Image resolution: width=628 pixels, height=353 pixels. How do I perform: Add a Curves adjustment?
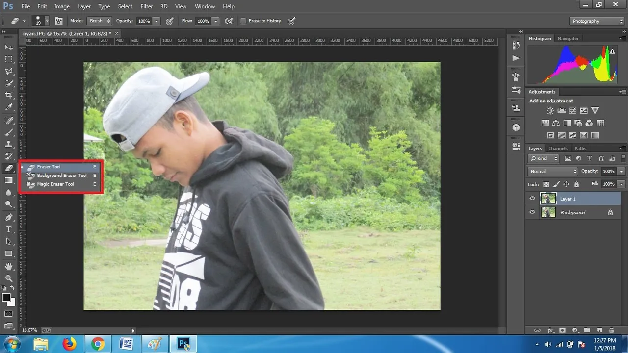point(573,111)
